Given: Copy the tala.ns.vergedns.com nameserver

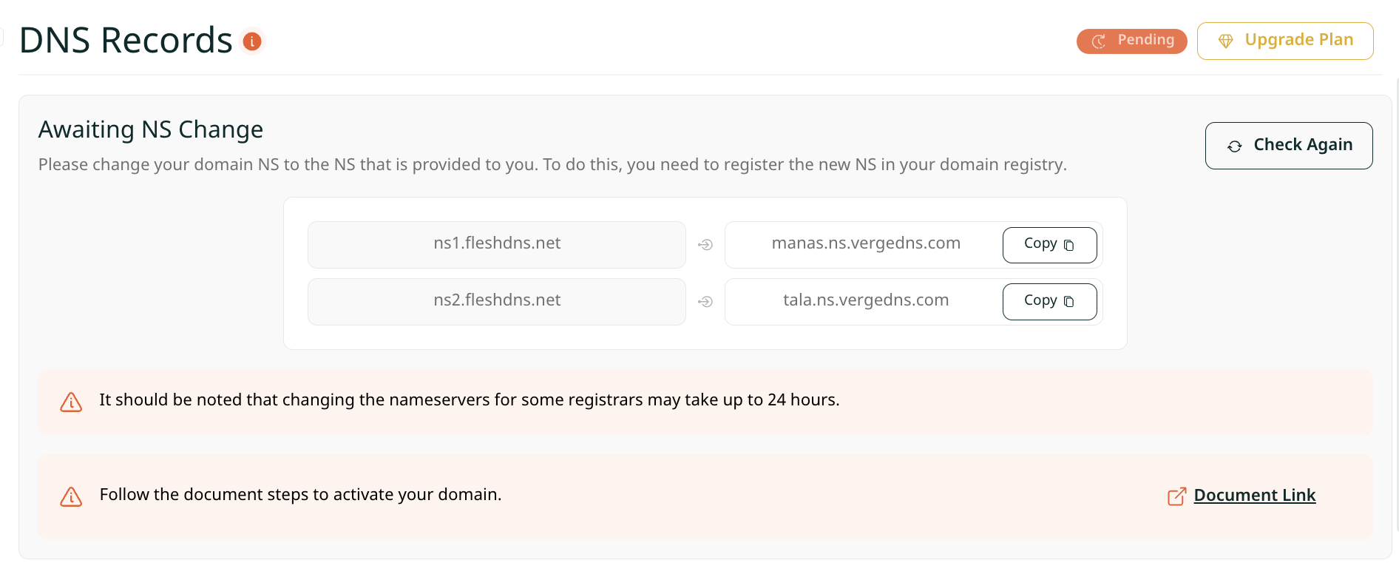Looking at the screenshot, I should [1049, 302].
